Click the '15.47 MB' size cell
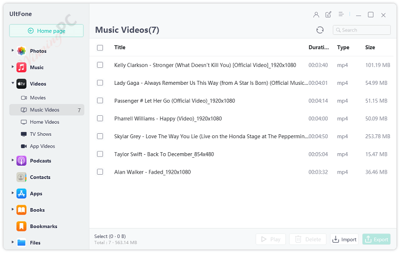Screen dimensions: 400x253 [376, 154]
